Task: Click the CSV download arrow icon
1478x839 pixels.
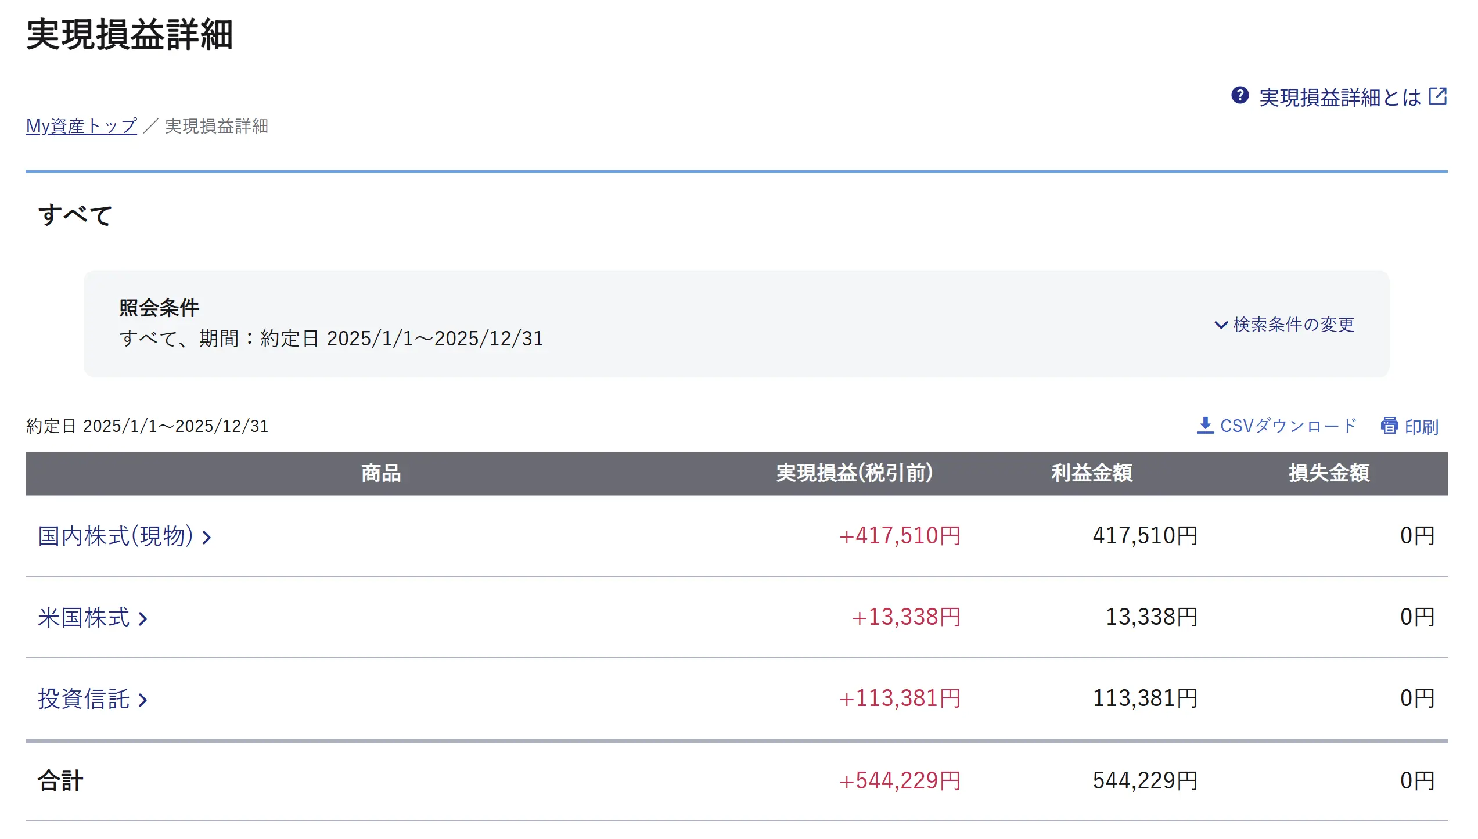Action: [x=1205, y=426]
